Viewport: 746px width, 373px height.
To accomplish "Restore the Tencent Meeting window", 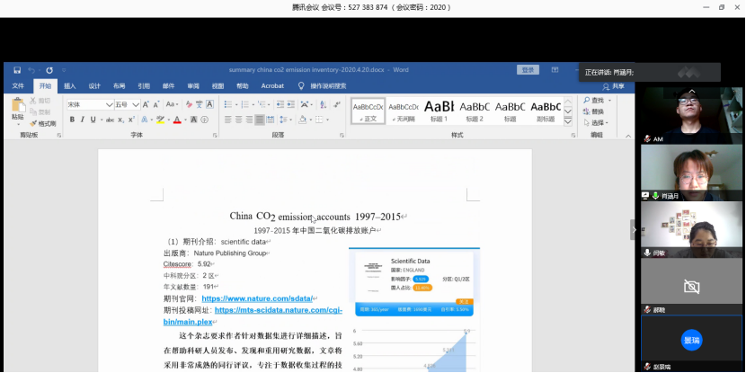I will point(722,7).
